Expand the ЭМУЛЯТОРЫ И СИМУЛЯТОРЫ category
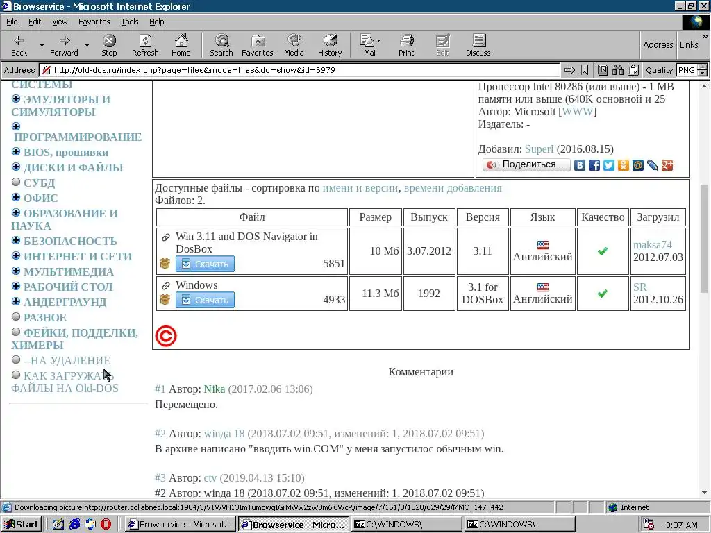The width and height of the screenshot is (711, 533). pos(16,99)
